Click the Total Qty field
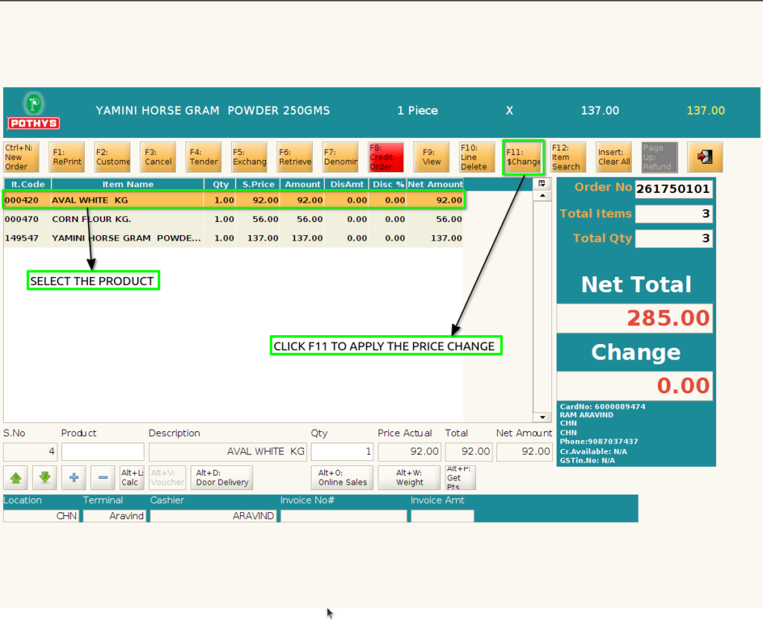 tap(674, 238)
